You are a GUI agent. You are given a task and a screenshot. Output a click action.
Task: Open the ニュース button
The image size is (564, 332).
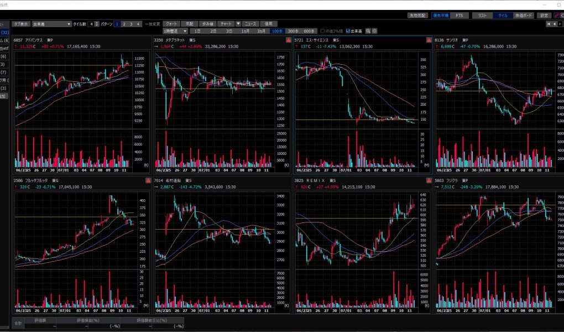tap(250, 24)
